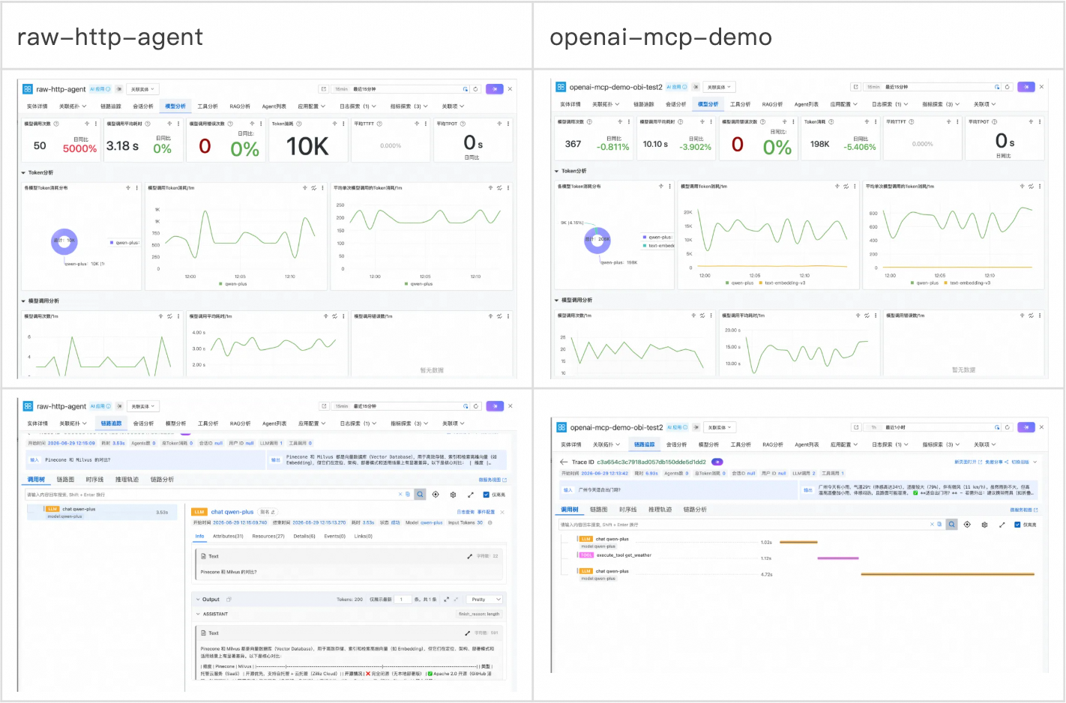Open the 指标探索 (3) dropdown in the openai-mcp-demo model analysis panel
The width and height of the screenshot is (1066, 703).
[x=941, y=104]
